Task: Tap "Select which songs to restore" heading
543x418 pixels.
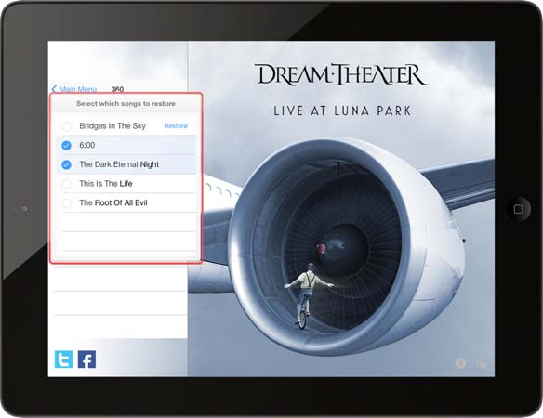Action: pos(126,103)
